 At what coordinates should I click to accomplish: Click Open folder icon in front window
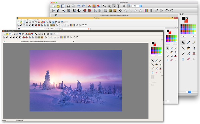(7, 34)
